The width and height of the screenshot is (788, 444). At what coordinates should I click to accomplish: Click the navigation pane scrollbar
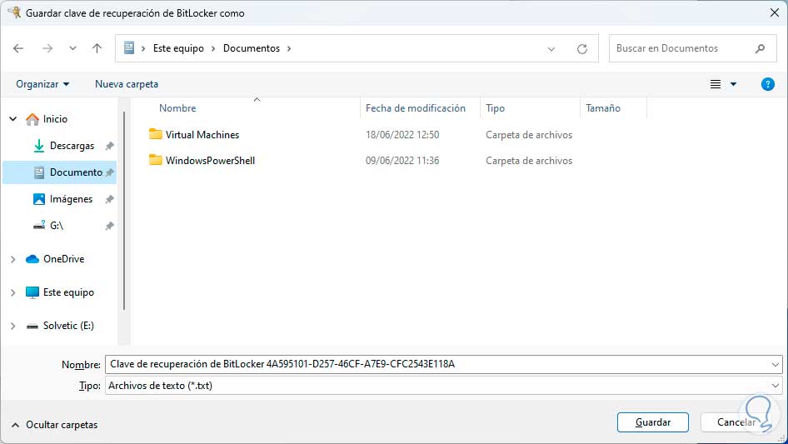point(123,212)
